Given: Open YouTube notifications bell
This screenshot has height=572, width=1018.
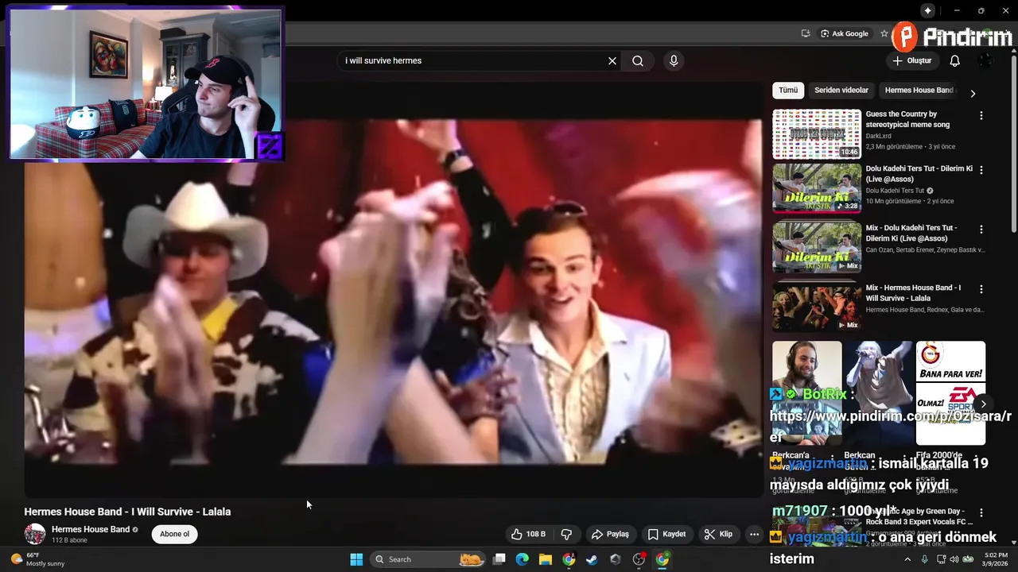Looking at the screenshot, I should [955, 60].
